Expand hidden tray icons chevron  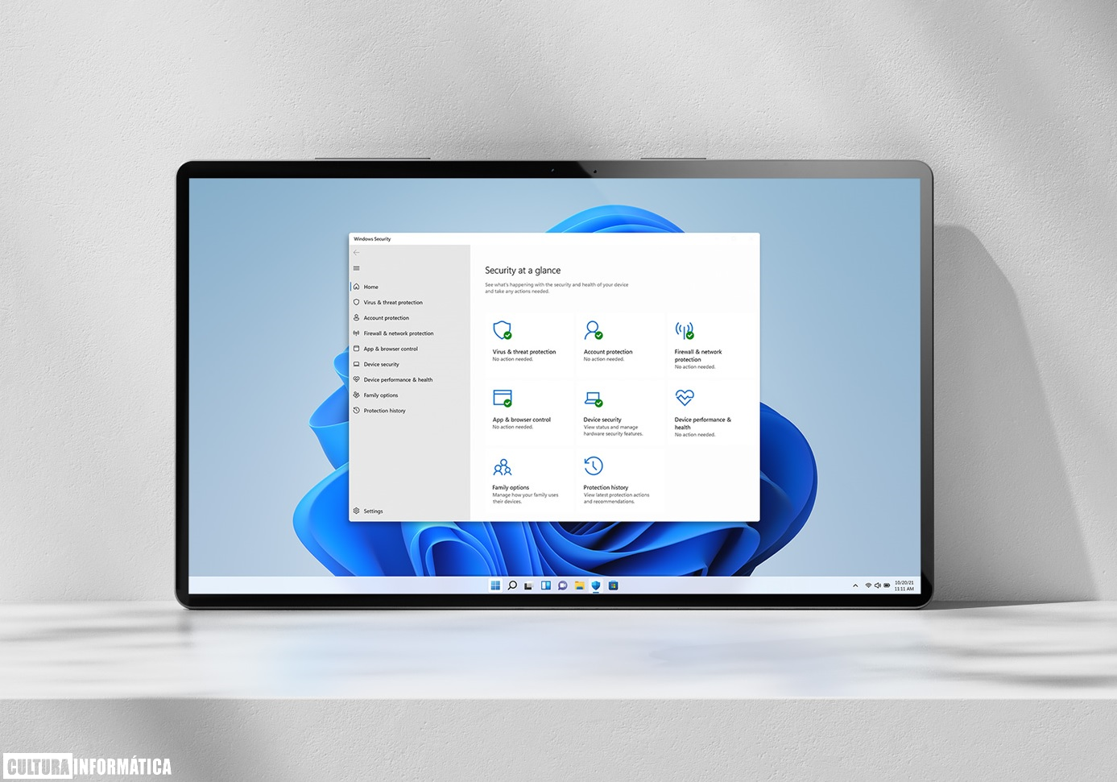click(x=855, y=585)
